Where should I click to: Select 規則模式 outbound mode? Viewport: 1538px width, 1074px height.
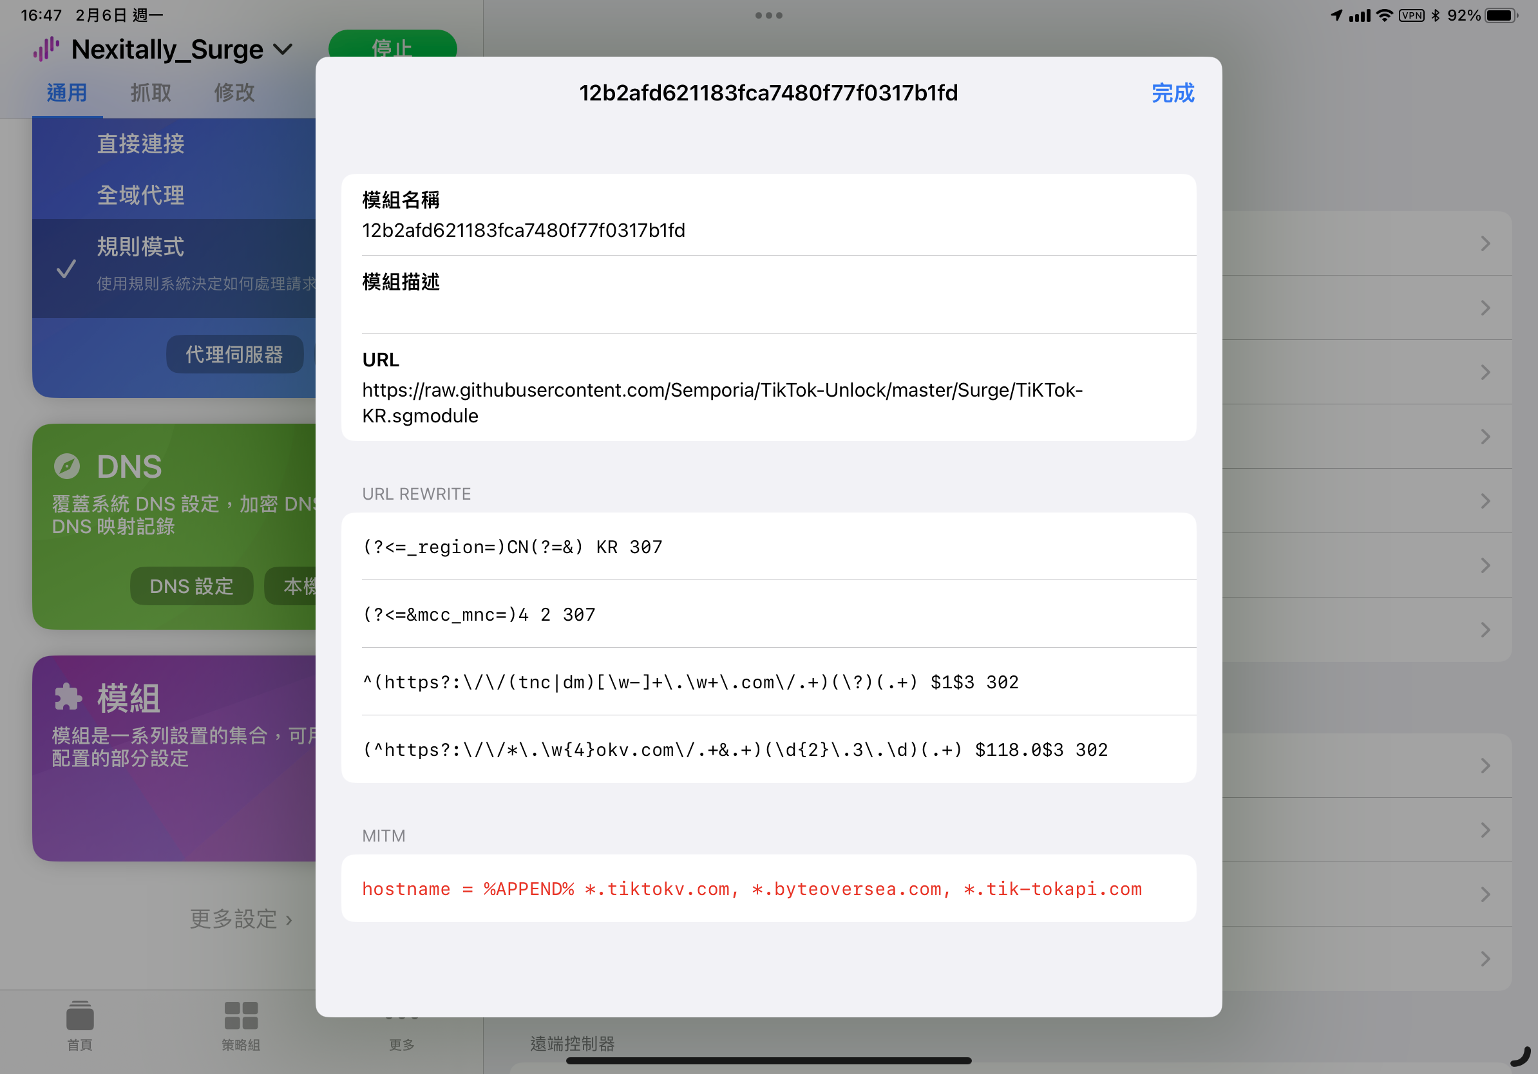tap(174, 268)
